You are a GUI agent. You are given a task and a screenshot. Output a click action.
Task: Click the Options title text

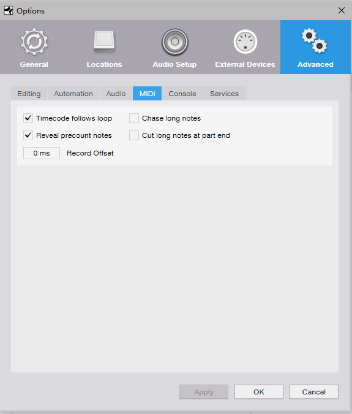click(x=31, y=11)
